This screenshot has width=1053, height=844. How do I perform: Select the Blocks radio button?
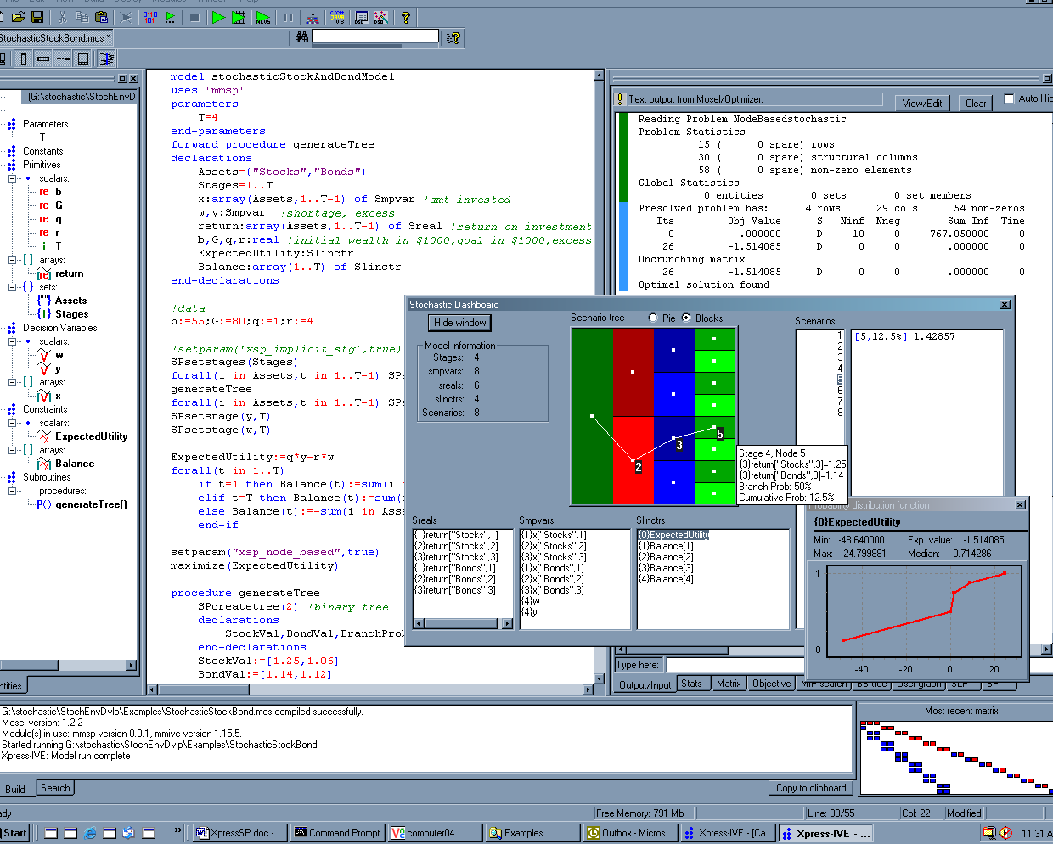pos(686,318)
